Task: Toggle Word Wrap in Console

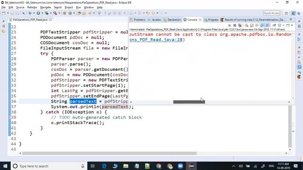Action: [257, 25]
